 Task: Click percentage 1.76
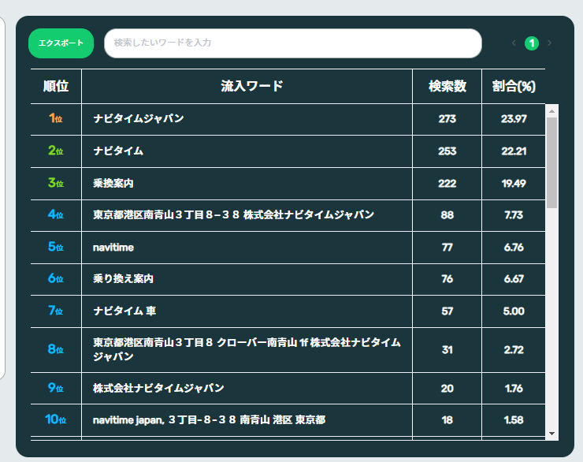click(514, 389)
